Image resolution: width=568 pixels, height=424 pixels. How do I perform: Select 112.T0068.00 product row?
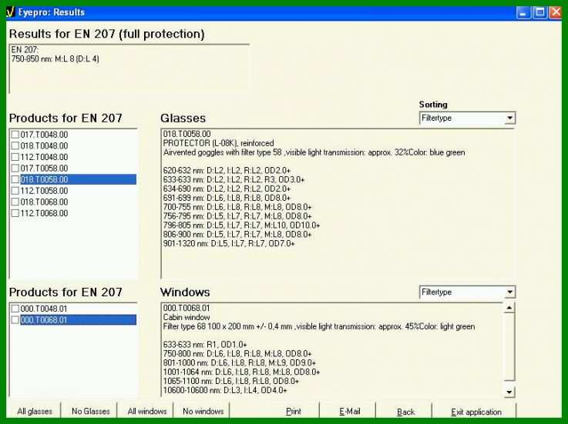pyautogui.click(x=44, y=213)
